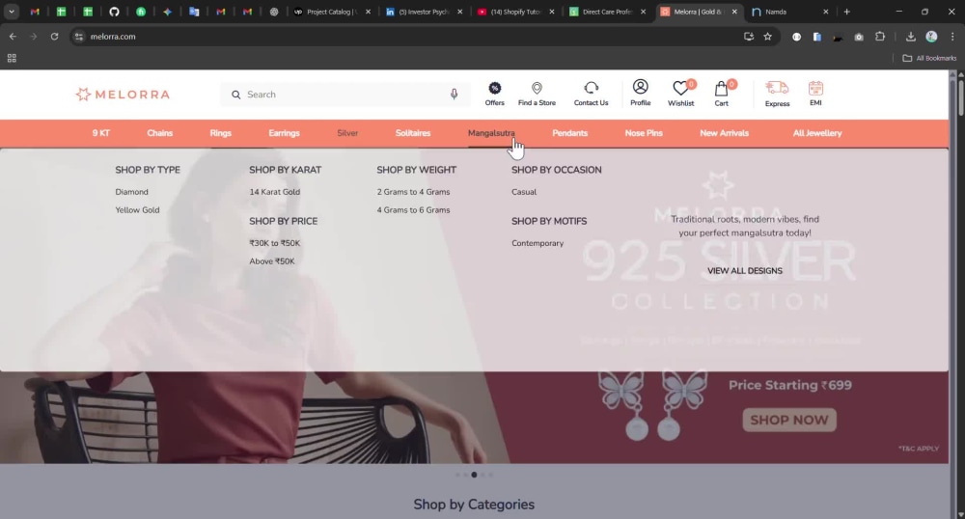Select Diamond under Shop by Type

coord(131,192)
